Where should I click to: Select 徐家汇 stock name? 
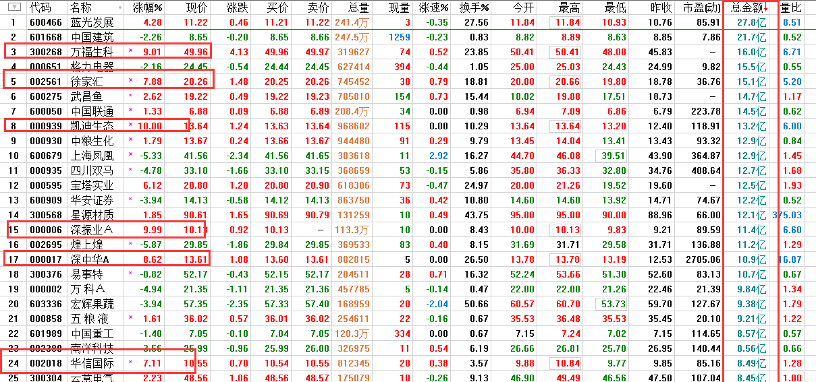coord(86,82)
